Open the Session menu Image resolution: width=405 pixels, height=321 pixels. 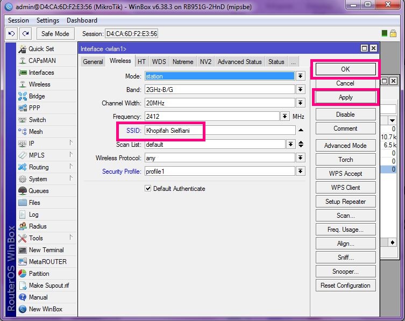pos(18,20)
